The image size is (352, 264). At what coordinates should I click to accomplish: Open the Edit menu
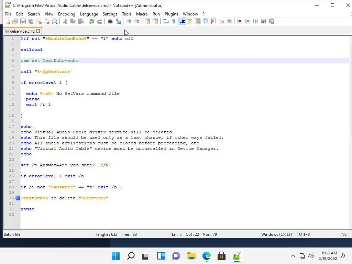click(x=20, y=14)
